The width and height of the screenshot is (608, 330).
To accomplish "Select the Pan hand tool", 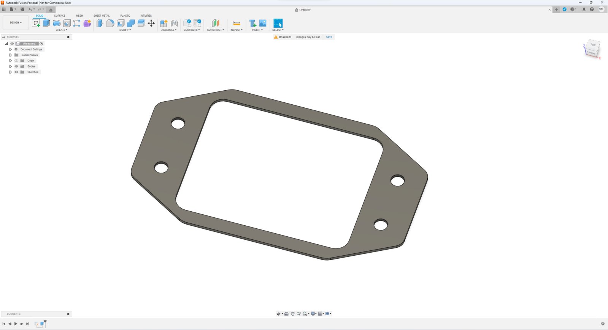I will pyautogui.click(x=292, y=314).
